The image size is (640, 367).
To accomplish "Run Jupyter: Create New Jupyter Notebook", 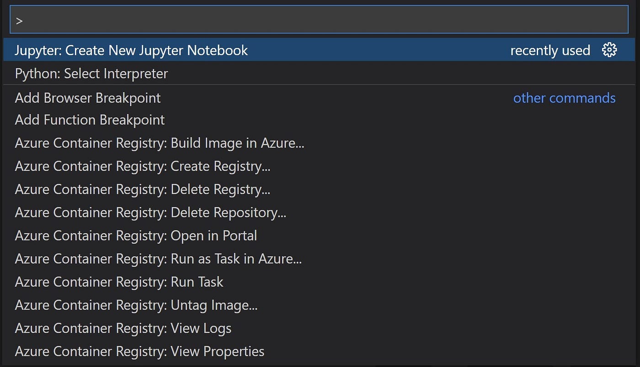I will click(x=319, y=50).
